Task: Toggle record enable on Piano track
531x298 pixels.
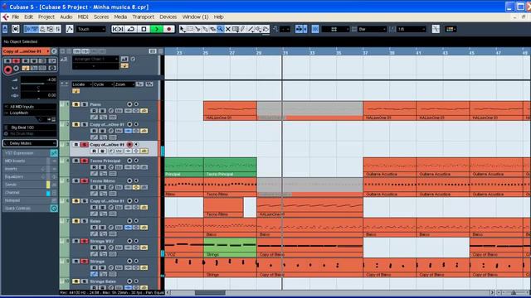Action: tap(129, 104)
